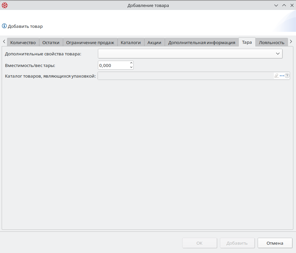This screenshot has height=253, width=296.
Task: Go to the Ограничение продаж tab
Action: click(90, 42)
